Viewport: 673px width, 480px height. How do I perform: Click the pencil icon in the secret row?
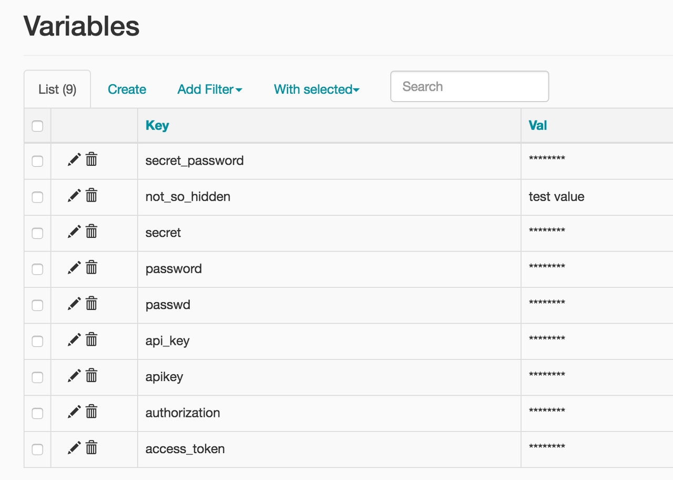(x=74, y=231)
